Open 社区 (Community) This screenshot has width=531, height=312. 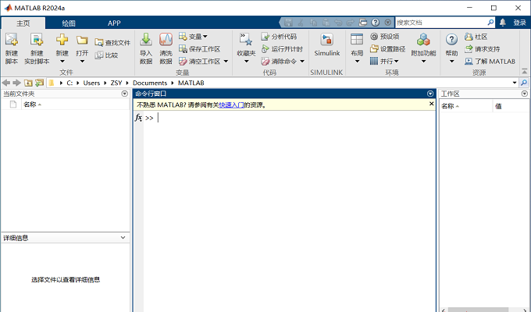(x=476, y=37)
